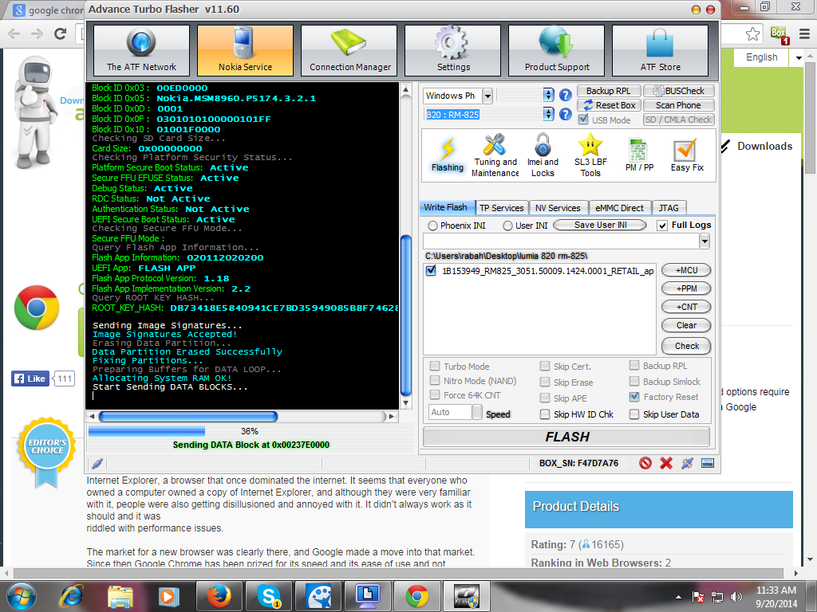817x612 pixels.
Task: Select the Phoenix INI radio button
Action: pos(433,226)
